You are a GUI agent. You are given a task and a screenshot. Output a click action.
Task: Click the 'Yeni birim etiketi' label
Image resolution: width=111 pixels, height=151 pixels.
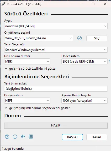pyautogui.click(x=16, y=83)
